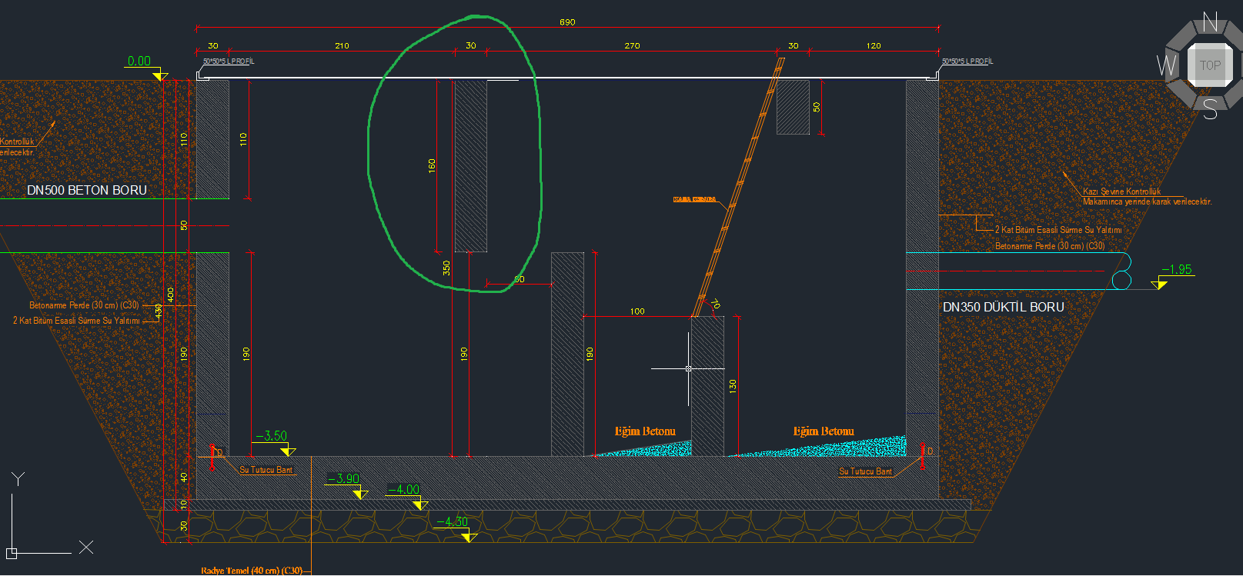Click the "Makamınca yerinde karar verilecektir." note

pos(1147,201)
